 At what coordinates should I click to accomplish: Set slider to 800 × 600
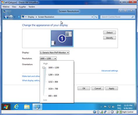[x=53, y=96]
